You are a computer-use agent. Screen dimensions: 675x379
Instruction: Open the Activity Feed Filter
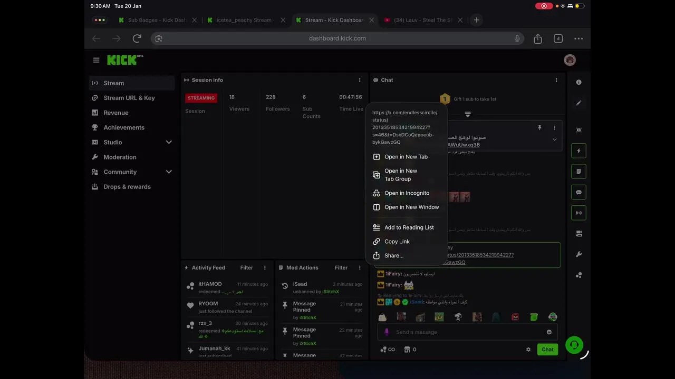(x=246, y=267)
